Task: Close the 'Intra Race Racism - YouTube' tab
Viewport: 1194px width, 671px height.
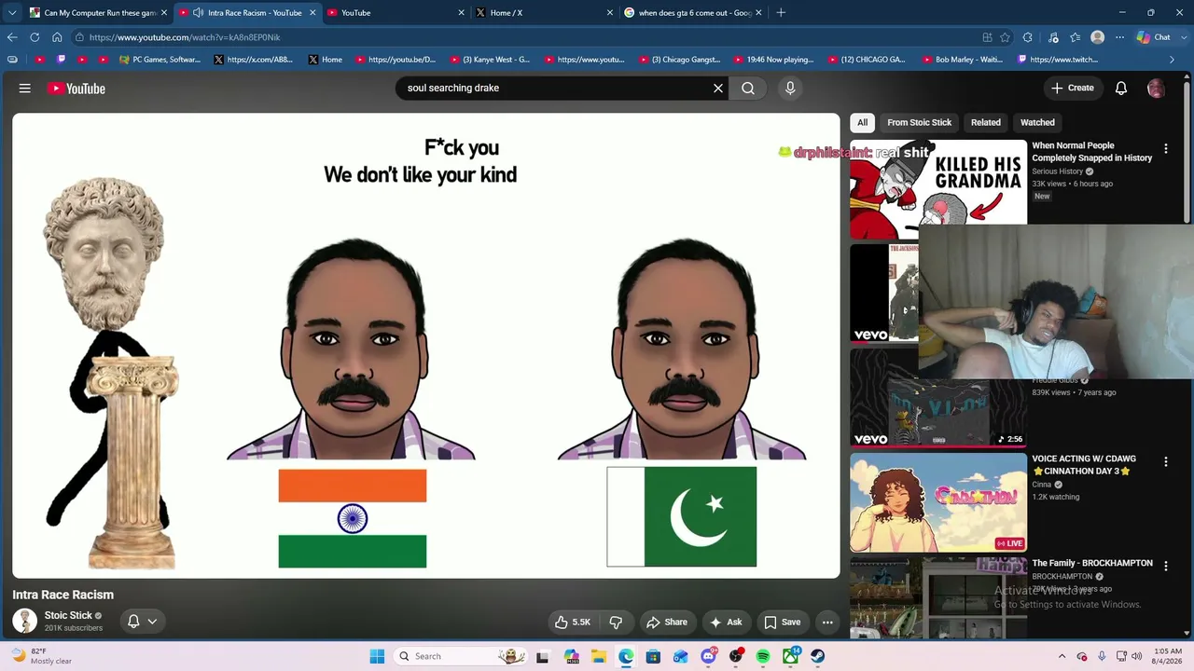Action: pos(312,12)
